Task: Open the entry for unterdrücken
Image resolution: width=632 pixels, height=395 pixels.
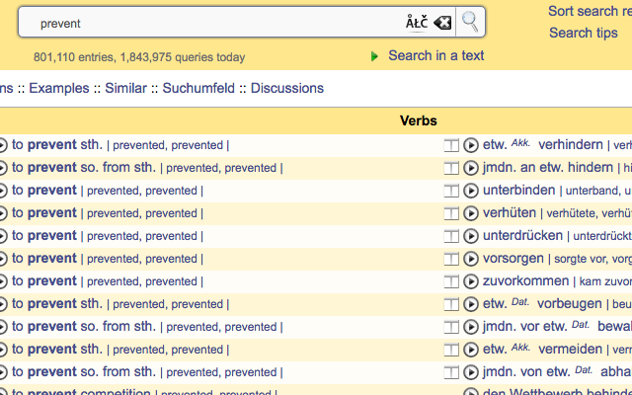Action: click(x=522, y=236)
